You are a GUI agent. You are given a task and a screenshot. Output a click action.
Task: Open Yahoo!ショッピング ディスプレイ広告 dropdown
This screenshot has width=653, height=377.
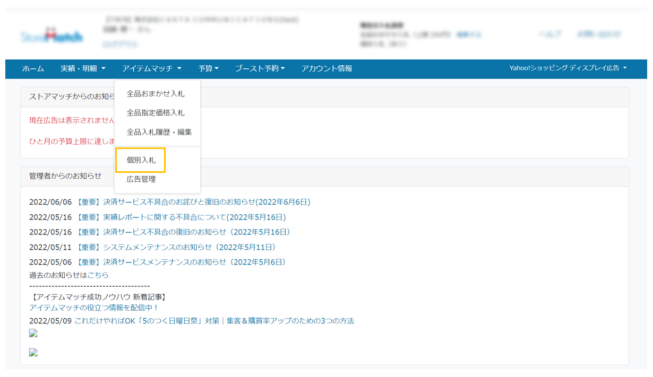point(568,68)
